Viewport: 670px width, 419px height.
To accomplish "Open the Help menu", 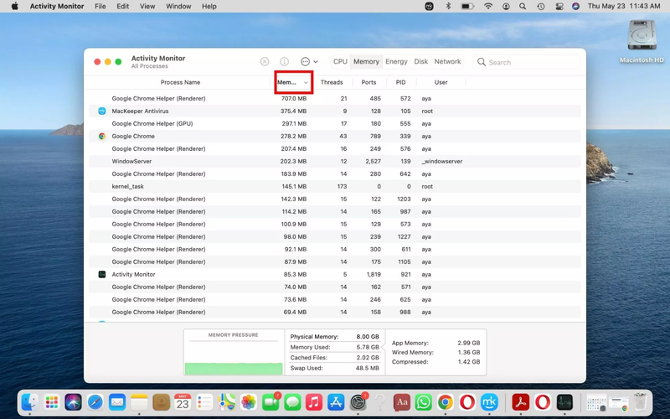I will point(209,6).
